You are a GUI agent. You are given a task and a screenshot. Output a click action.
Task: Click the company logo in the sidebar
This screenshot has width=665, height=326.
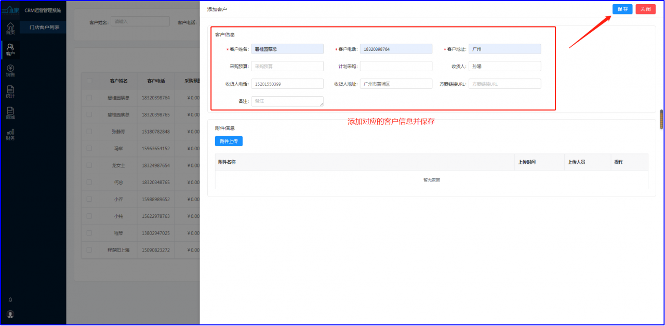click(10, 10)
